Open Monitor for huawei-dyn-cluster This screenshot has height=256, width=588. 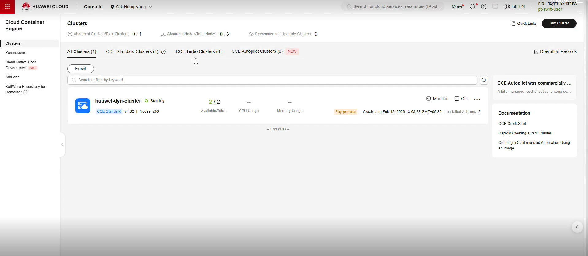[437, 99]
